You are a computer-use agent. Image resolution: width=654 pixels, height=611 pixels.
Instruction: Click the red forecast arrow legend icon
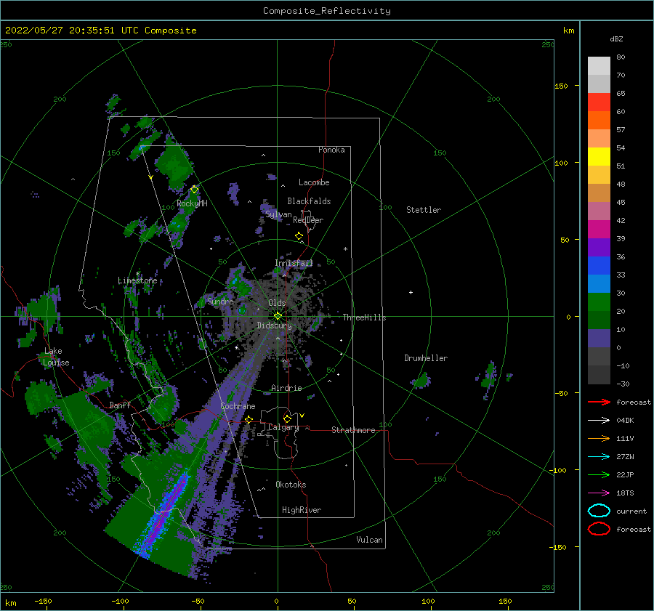[599, 402]
